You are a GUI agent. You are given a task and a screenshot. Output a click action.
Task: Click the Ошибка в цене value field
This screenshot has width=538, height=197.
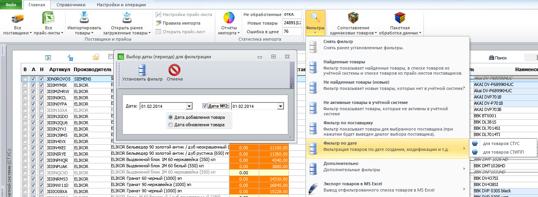292,32
